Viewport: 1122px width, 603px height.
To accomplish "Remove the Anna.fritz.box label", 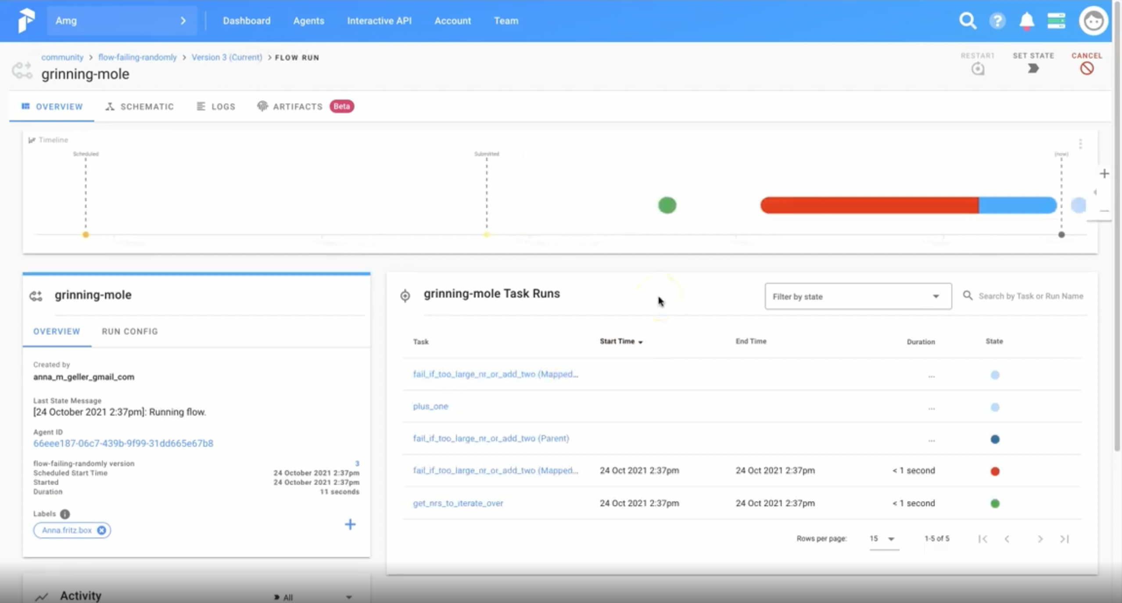I will pyautogui.click(x=101, y=530).
